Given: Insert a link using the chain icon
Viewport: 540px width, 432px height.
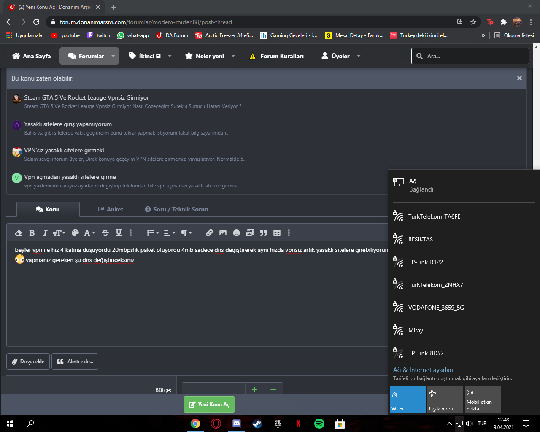Looking at the screenshot, I should coord(209,233).
